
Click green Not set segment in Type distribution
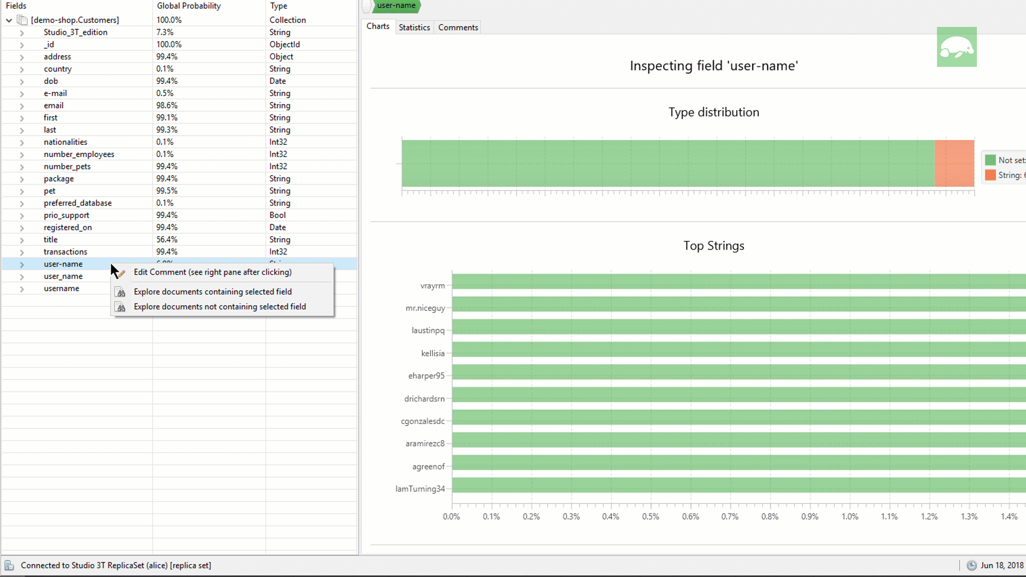click(x=668, y=163)
